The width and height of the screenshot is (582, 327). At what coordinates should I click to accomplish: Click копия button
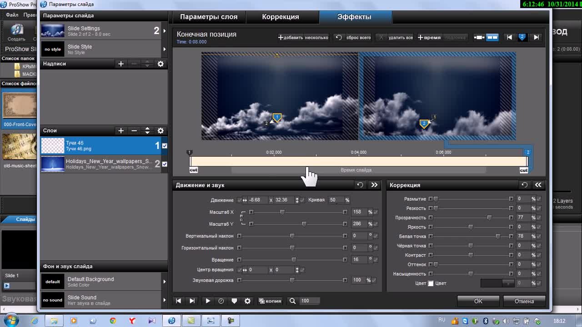point(270,301)
